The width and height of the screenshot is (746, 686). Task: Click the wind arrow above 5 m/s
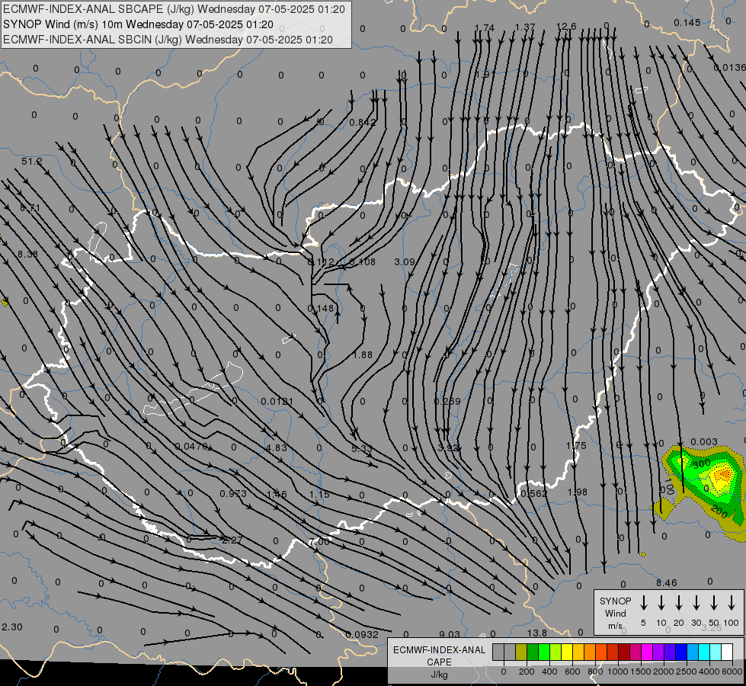click(x=643, y=603)
